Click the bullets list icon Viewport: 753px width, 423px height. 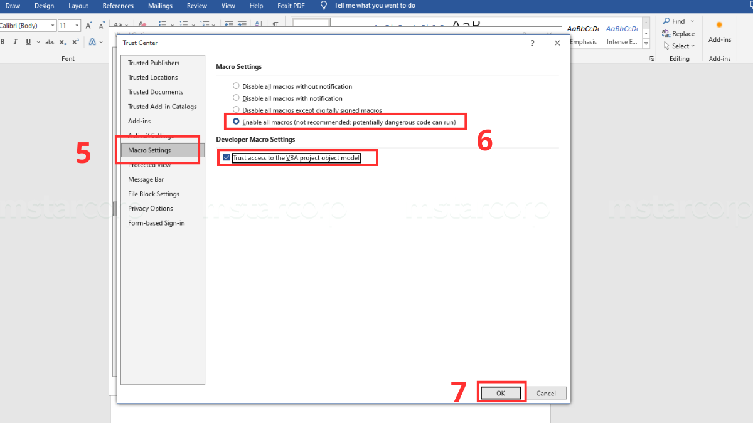click(163, 24)
